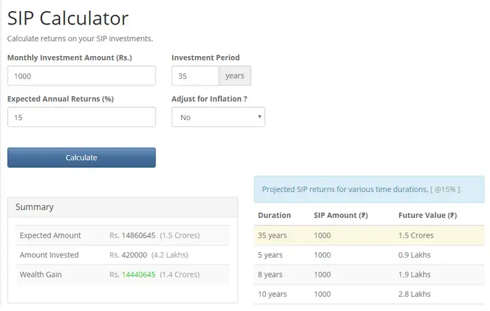This screenshot has height=311, width=490.
Task: Click the green Wealth Gain value
Action: click(139, 275)
